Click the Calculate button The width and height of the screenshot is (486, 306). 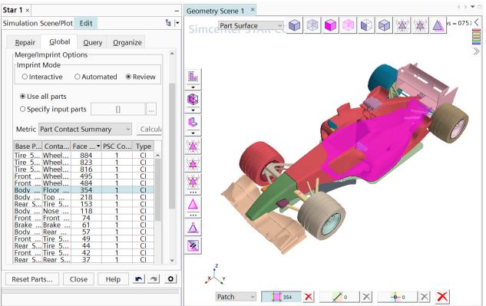point(150,129)
